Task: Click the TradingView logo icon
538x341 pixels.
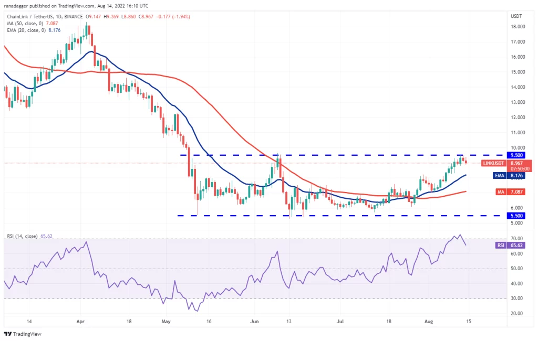Action: point(7,334)
